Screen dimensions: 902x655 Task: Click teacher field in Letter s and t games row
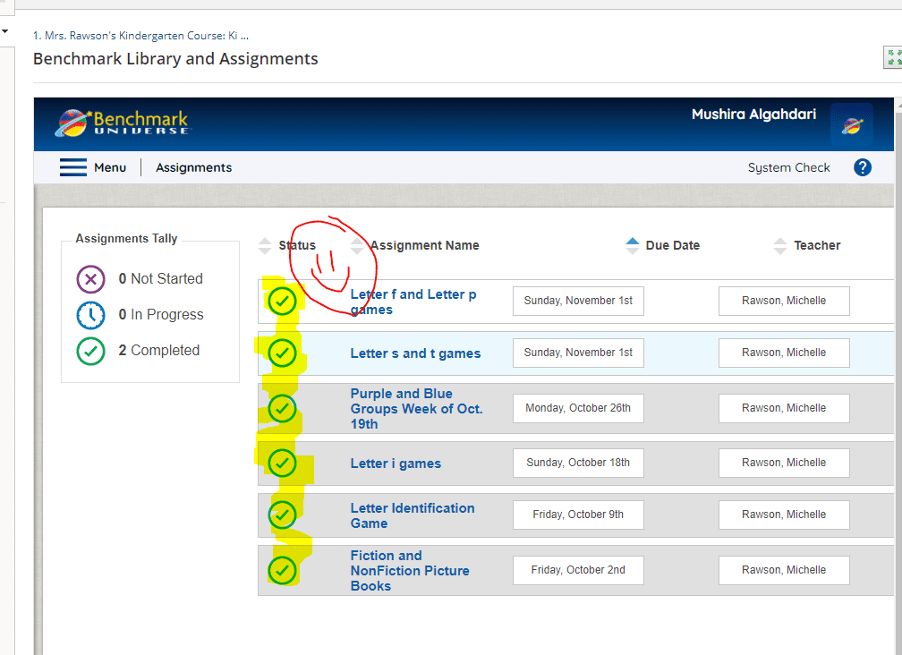(784, 353)
